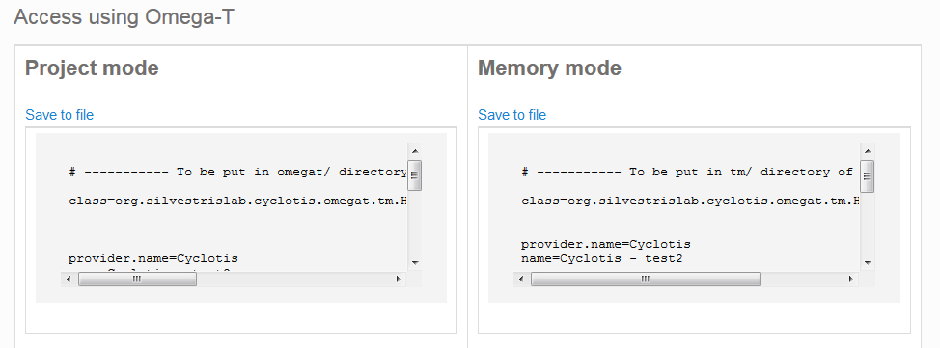Click Save to file under Memory mode

pyautogui.click(x=511, y=115)
